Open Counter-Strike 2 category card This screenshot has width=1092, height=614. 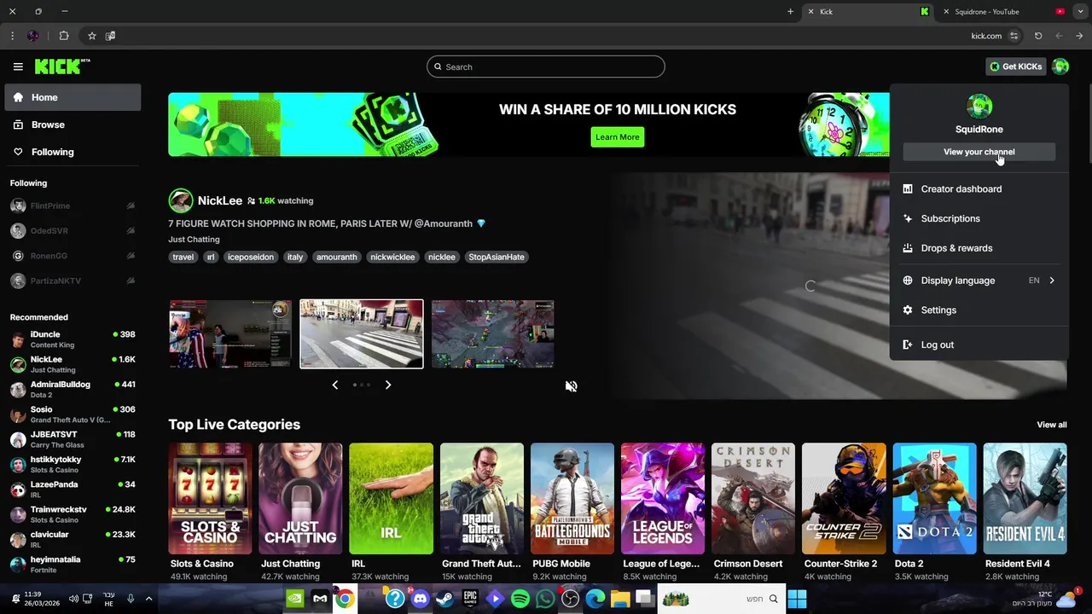(x=844, y=499)
